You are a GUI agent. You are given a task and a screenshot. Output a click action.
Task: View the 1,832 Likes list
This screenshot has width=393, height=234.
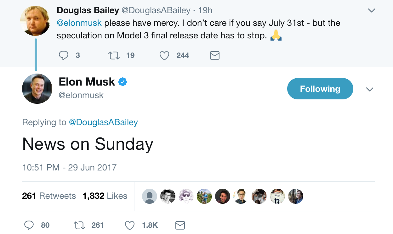click(x=105, y=196)
